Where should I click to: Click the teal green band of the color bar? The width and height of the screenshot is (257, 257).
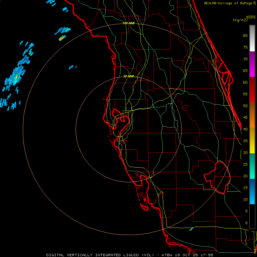coord(252,166)
